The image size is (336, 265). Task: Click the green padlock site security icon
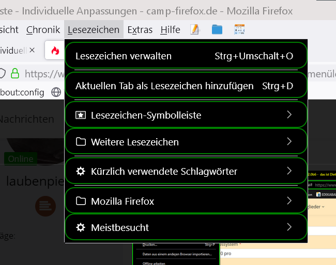(15, 73)
